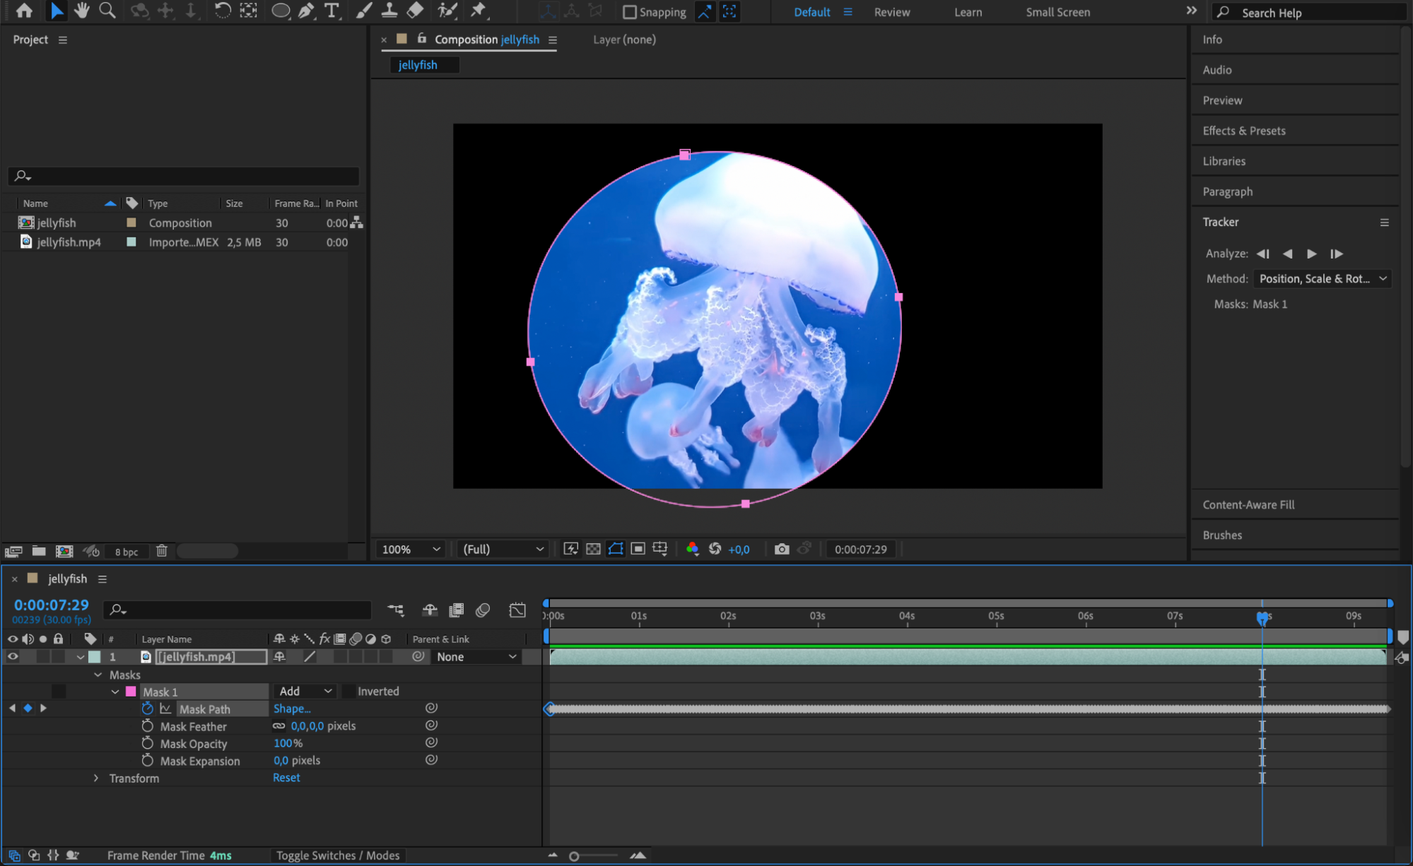Select the Zoom tool in toolbar
The width and height of the screenshot is (1413, 866).
(107, 11)
